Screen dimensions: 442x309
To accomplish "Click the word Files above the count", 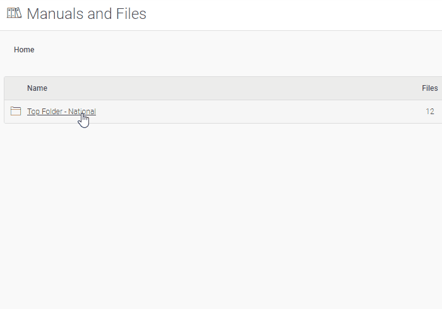I will tap(429, 88).
